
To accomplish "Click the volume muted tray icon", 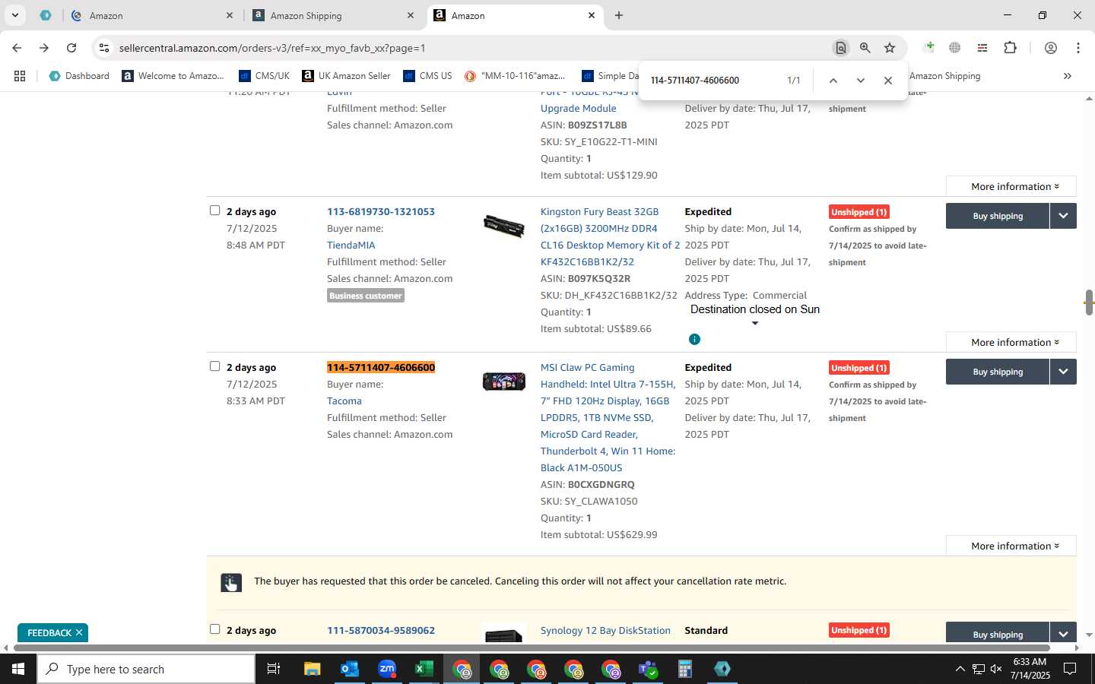I will 996,669.
